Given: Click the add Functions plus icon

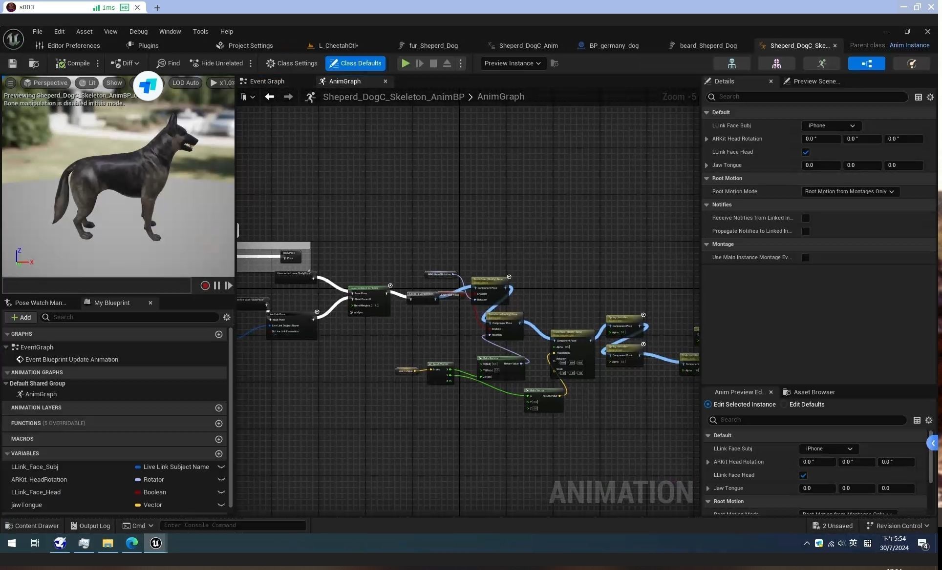Looking at the screenshot, I should click(219, 424).
